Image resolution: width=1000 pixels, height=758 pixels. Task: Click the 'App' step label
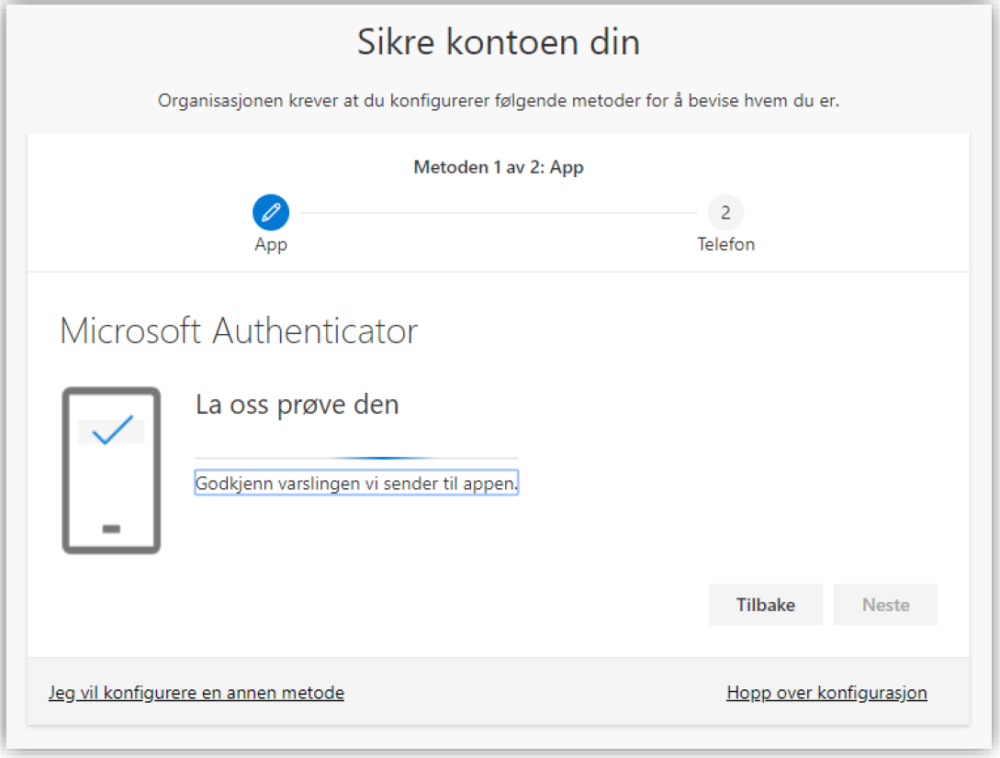click(x=271, y=245)
